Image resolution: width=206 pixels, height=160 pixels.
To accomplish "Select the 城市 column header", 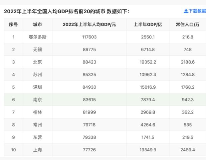I will (x=38, y=25).
